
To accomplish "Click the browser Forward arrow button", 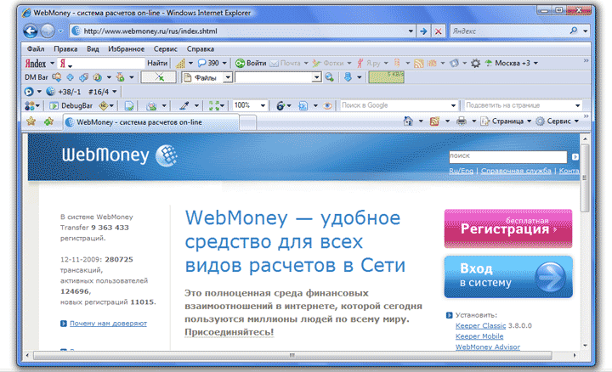I will [x=48, y=31].
